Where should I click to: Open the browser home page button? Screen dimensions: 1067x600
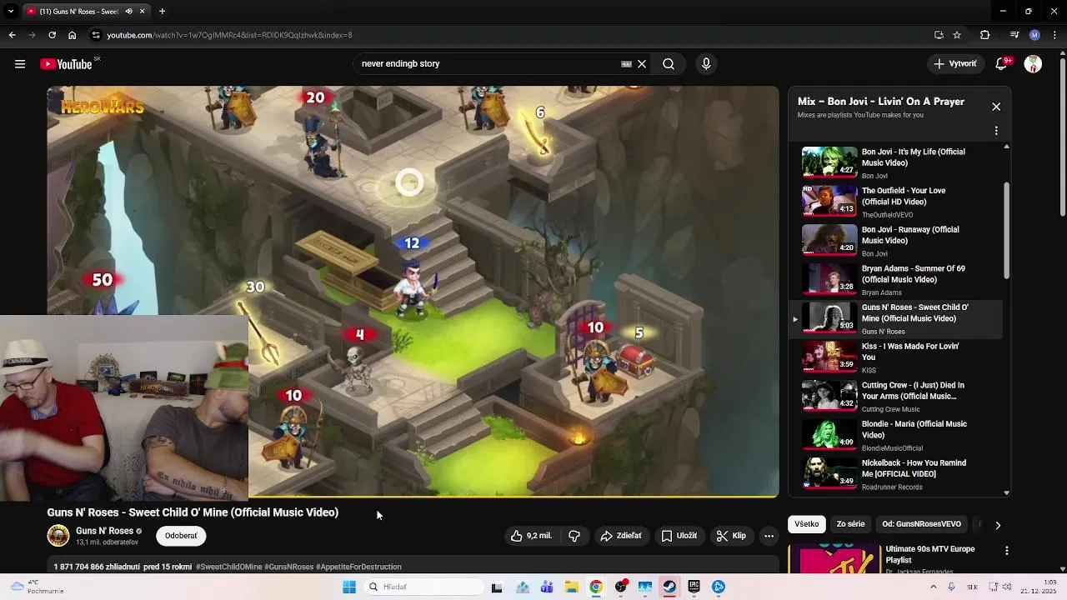coord(73,35)
